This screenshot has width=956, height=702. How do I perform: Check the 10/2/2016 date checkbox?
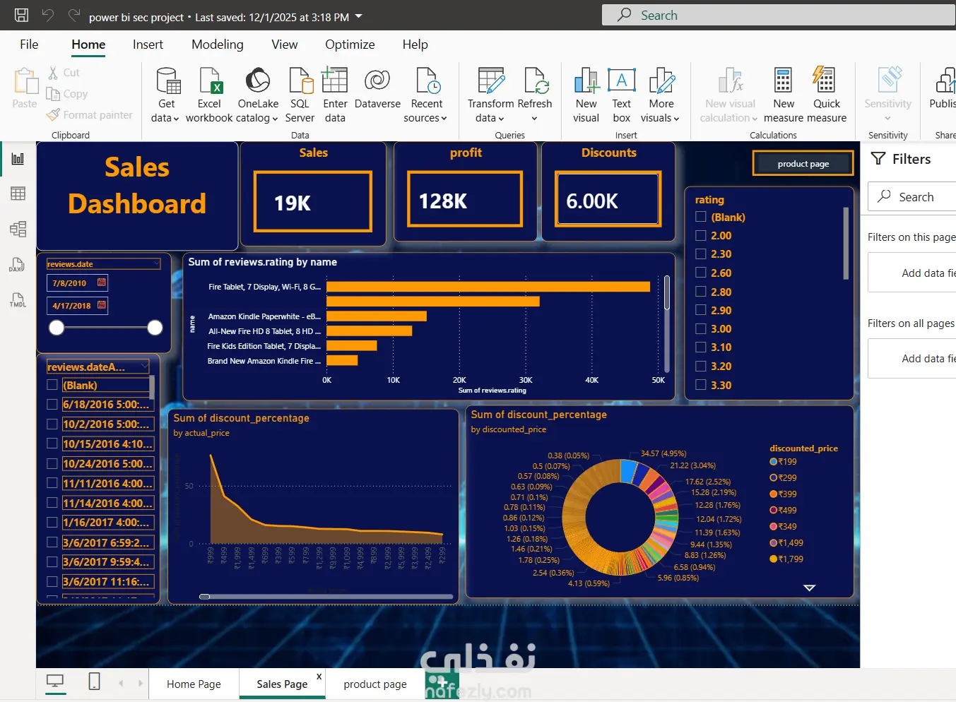click(52, 424)
